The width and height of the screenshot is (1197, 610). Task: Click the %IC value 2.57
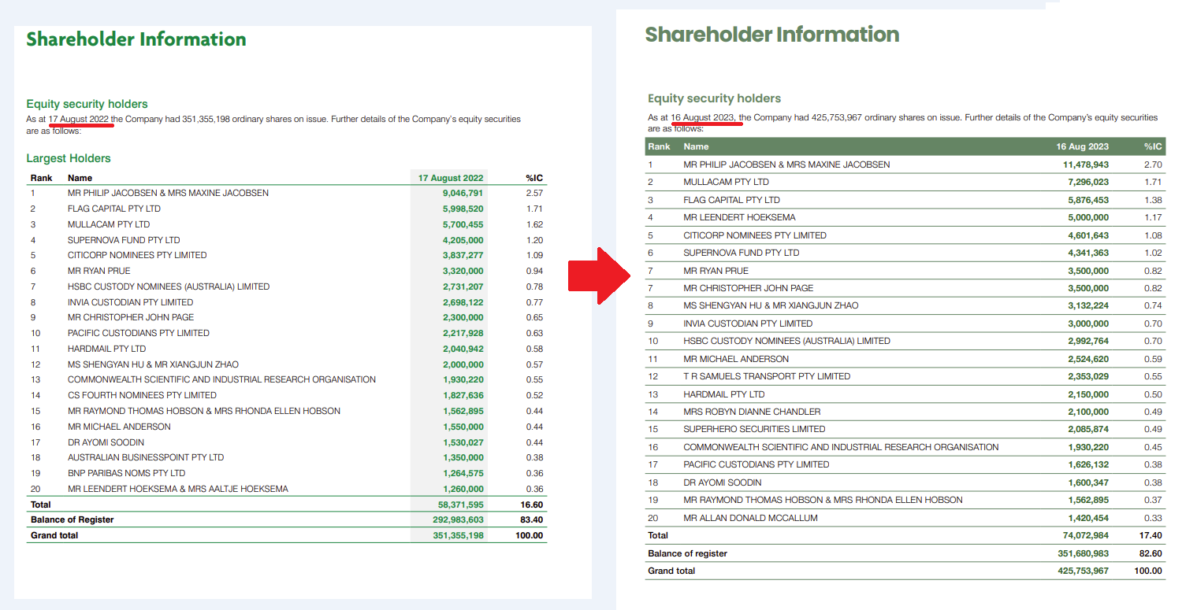[533, 193]
